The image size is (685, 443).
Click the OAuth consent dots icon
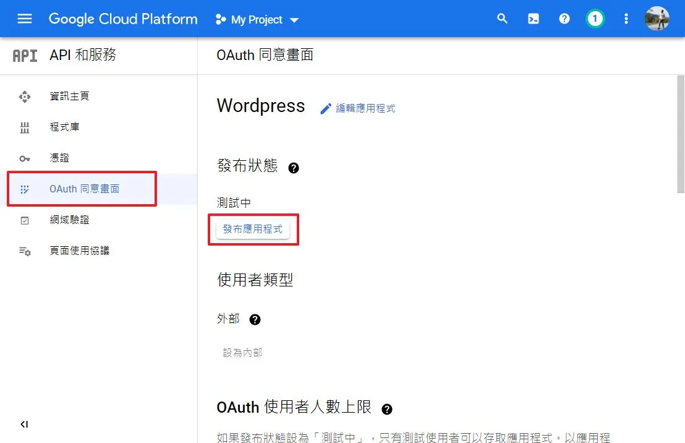[25, 189]
